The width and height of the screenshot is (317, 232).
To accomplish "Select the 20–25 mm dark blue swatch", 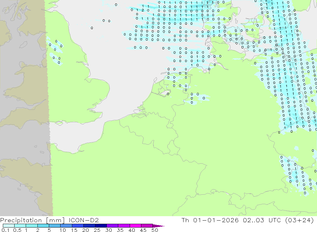I will point(89,226).
